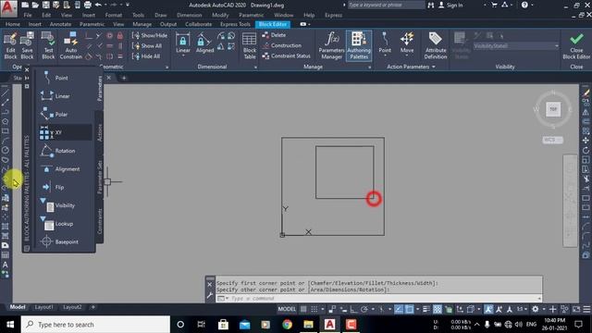
Task: Open the Express menu
Action: (x=333, y=15)
